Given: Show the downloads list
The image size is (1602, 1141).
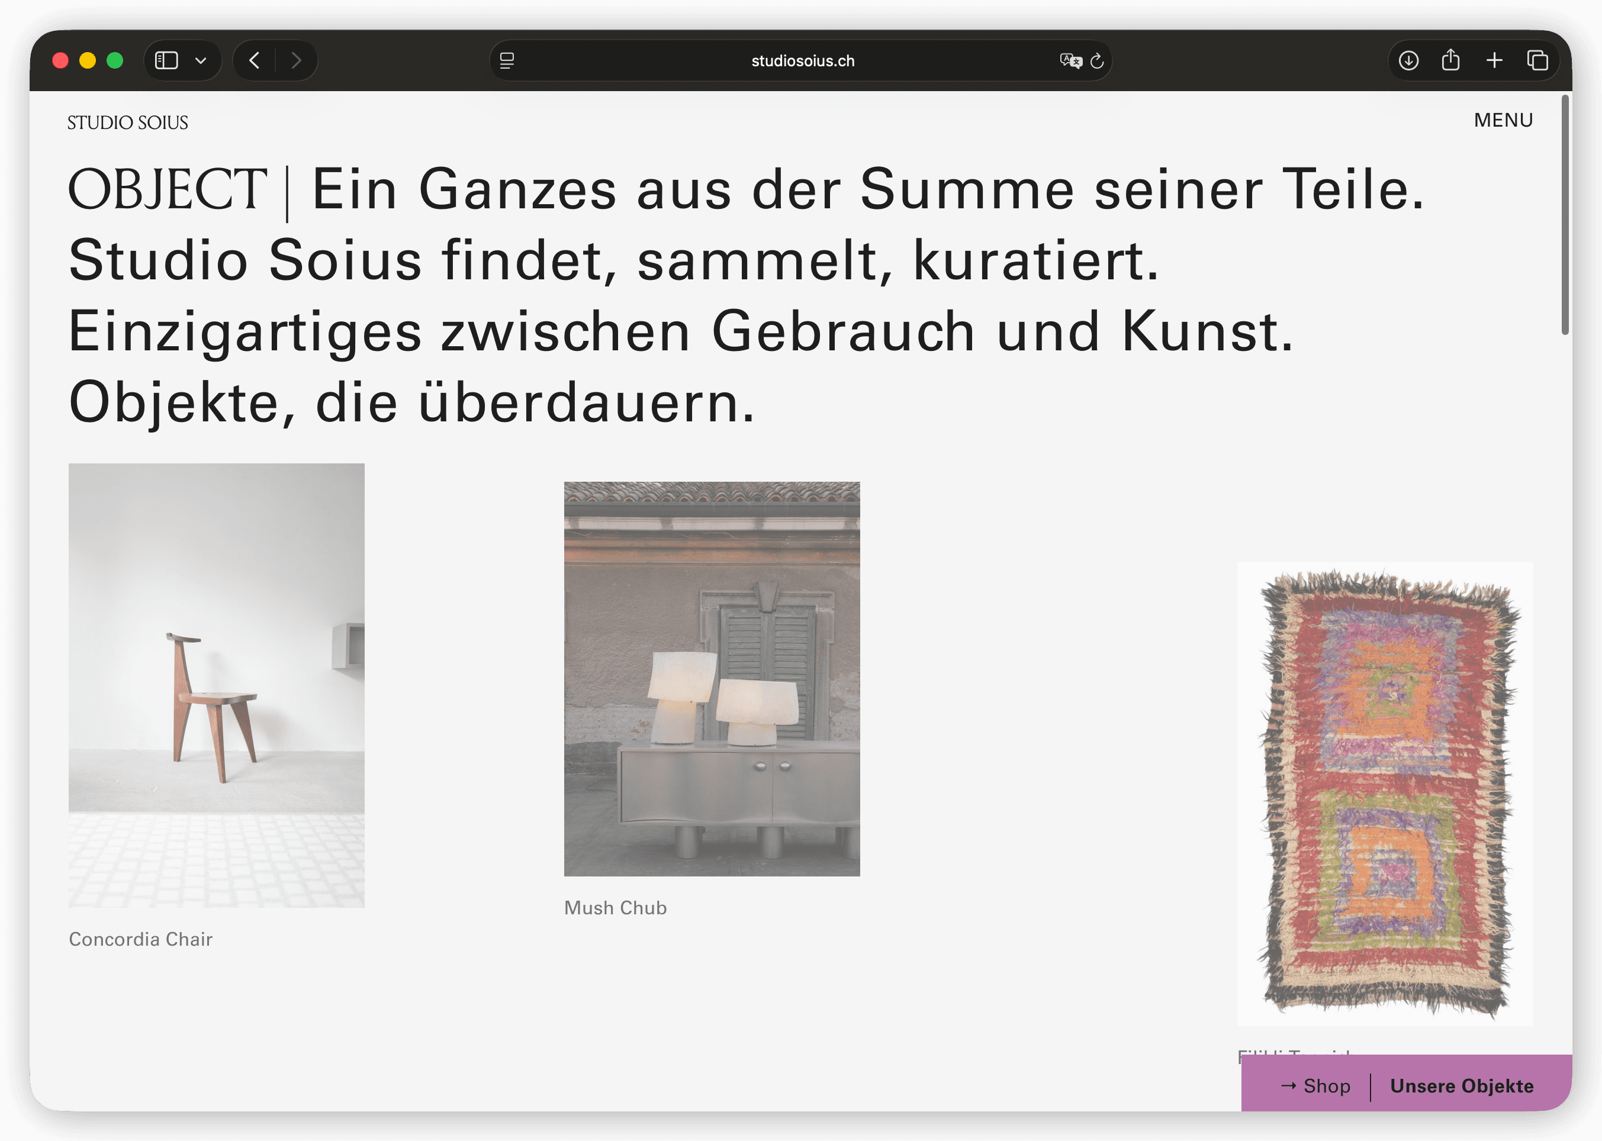Looking at the screenshot, I should [x=1408, y=60].
